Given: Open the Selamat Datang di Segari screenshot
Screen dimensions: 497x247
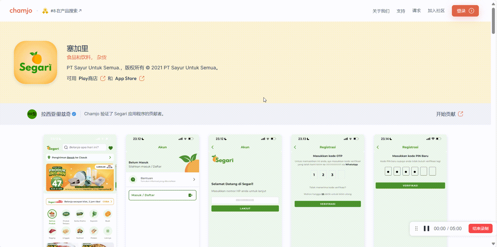Looking at the screenshot, I should point(245,191).
